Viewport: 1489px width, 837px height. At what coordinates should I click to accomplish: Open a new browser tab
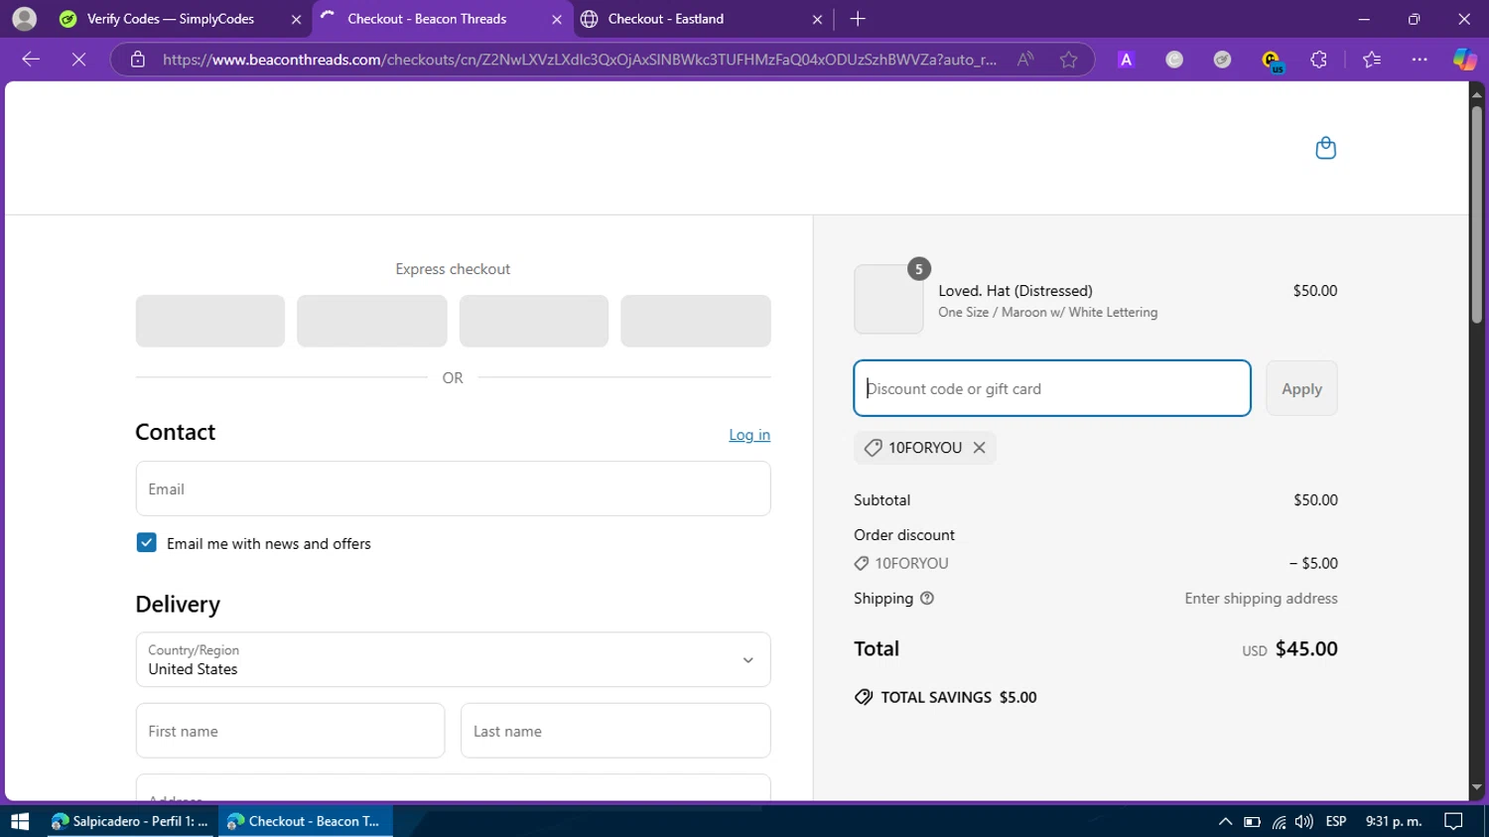(858, 19)
